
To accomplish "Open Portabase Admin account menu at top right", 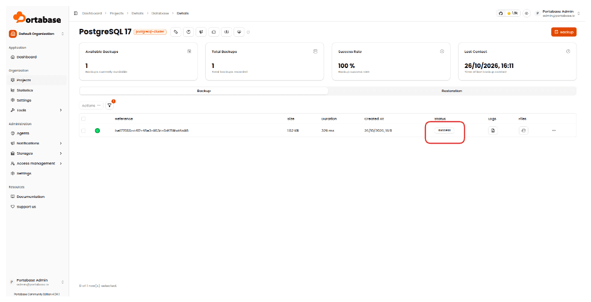I will pyautogui.click(x=557, y=14).
